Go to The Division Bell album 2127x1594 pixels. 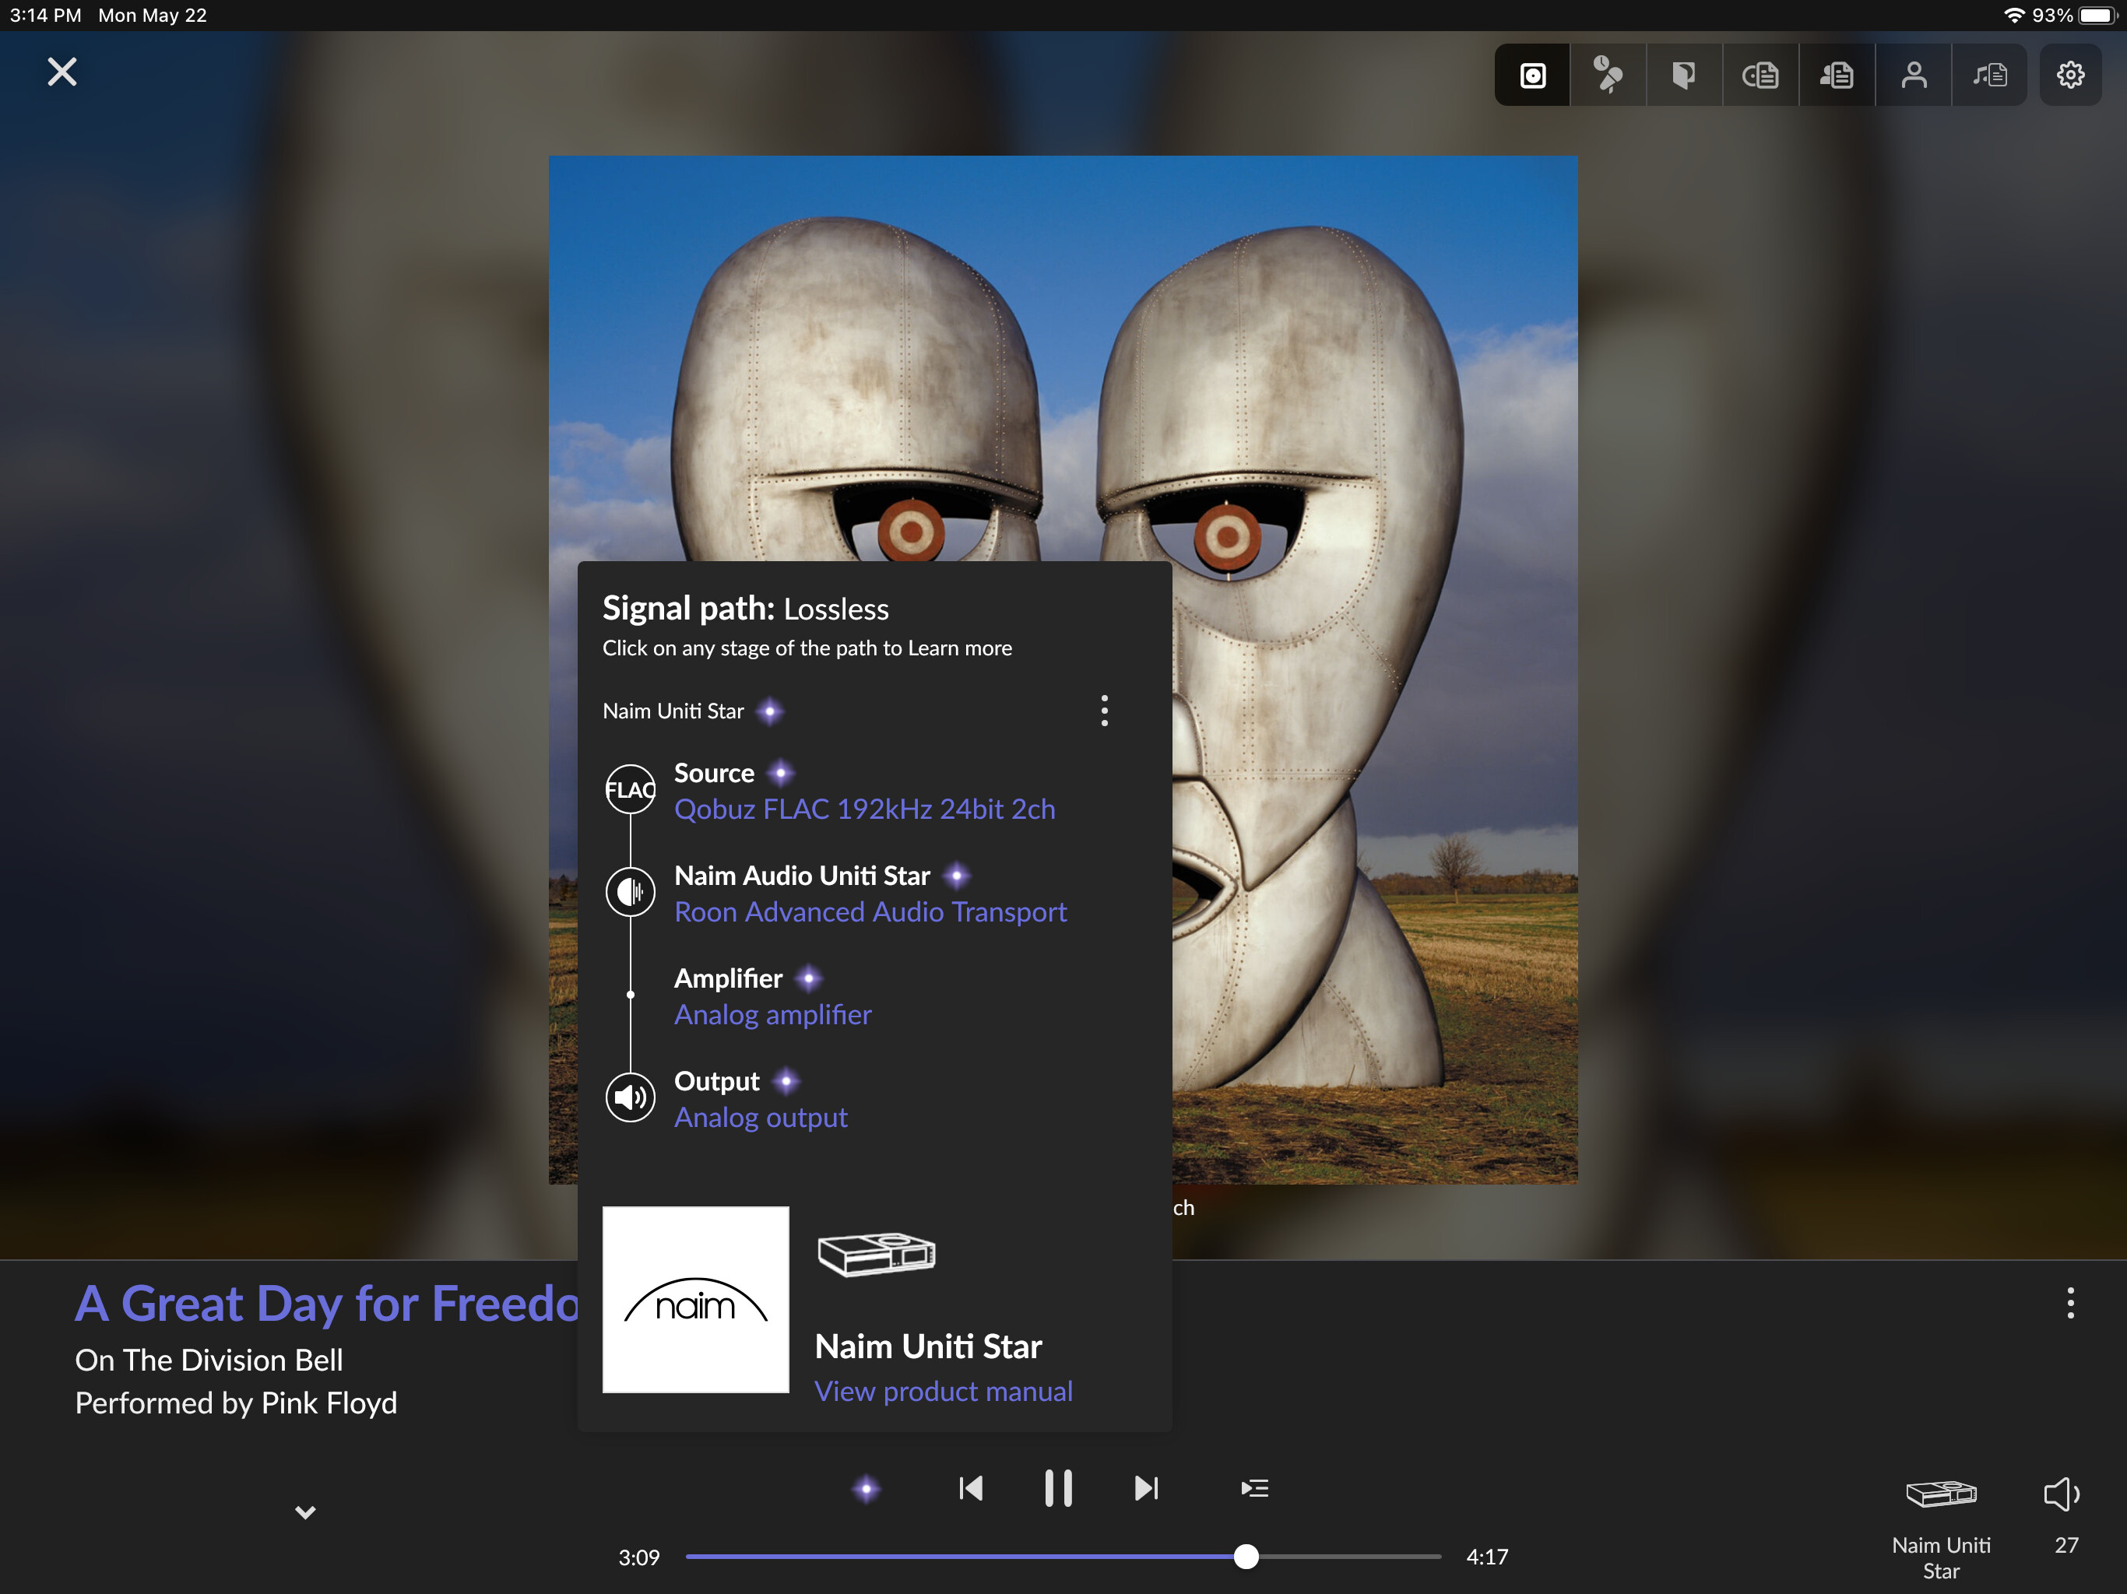tap(233, 1361)
